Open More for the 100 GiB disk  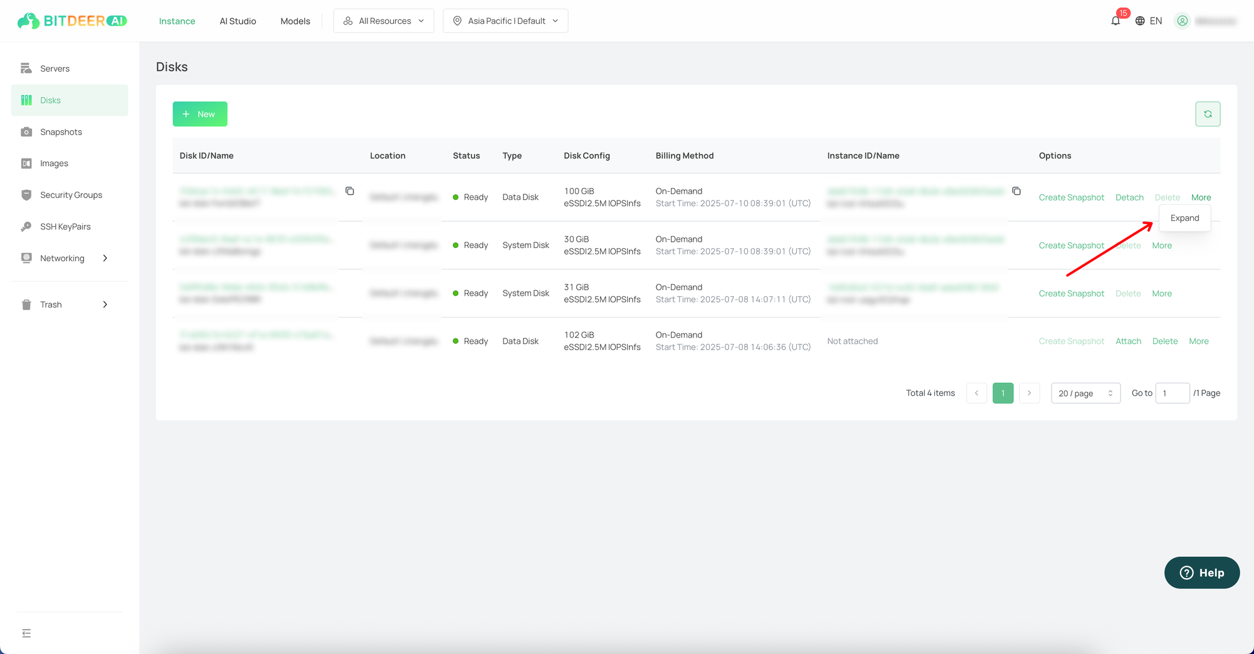[x=1201, y=197]
